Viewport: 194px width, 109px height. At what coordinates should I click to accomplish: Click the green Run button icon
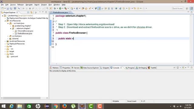60,8
